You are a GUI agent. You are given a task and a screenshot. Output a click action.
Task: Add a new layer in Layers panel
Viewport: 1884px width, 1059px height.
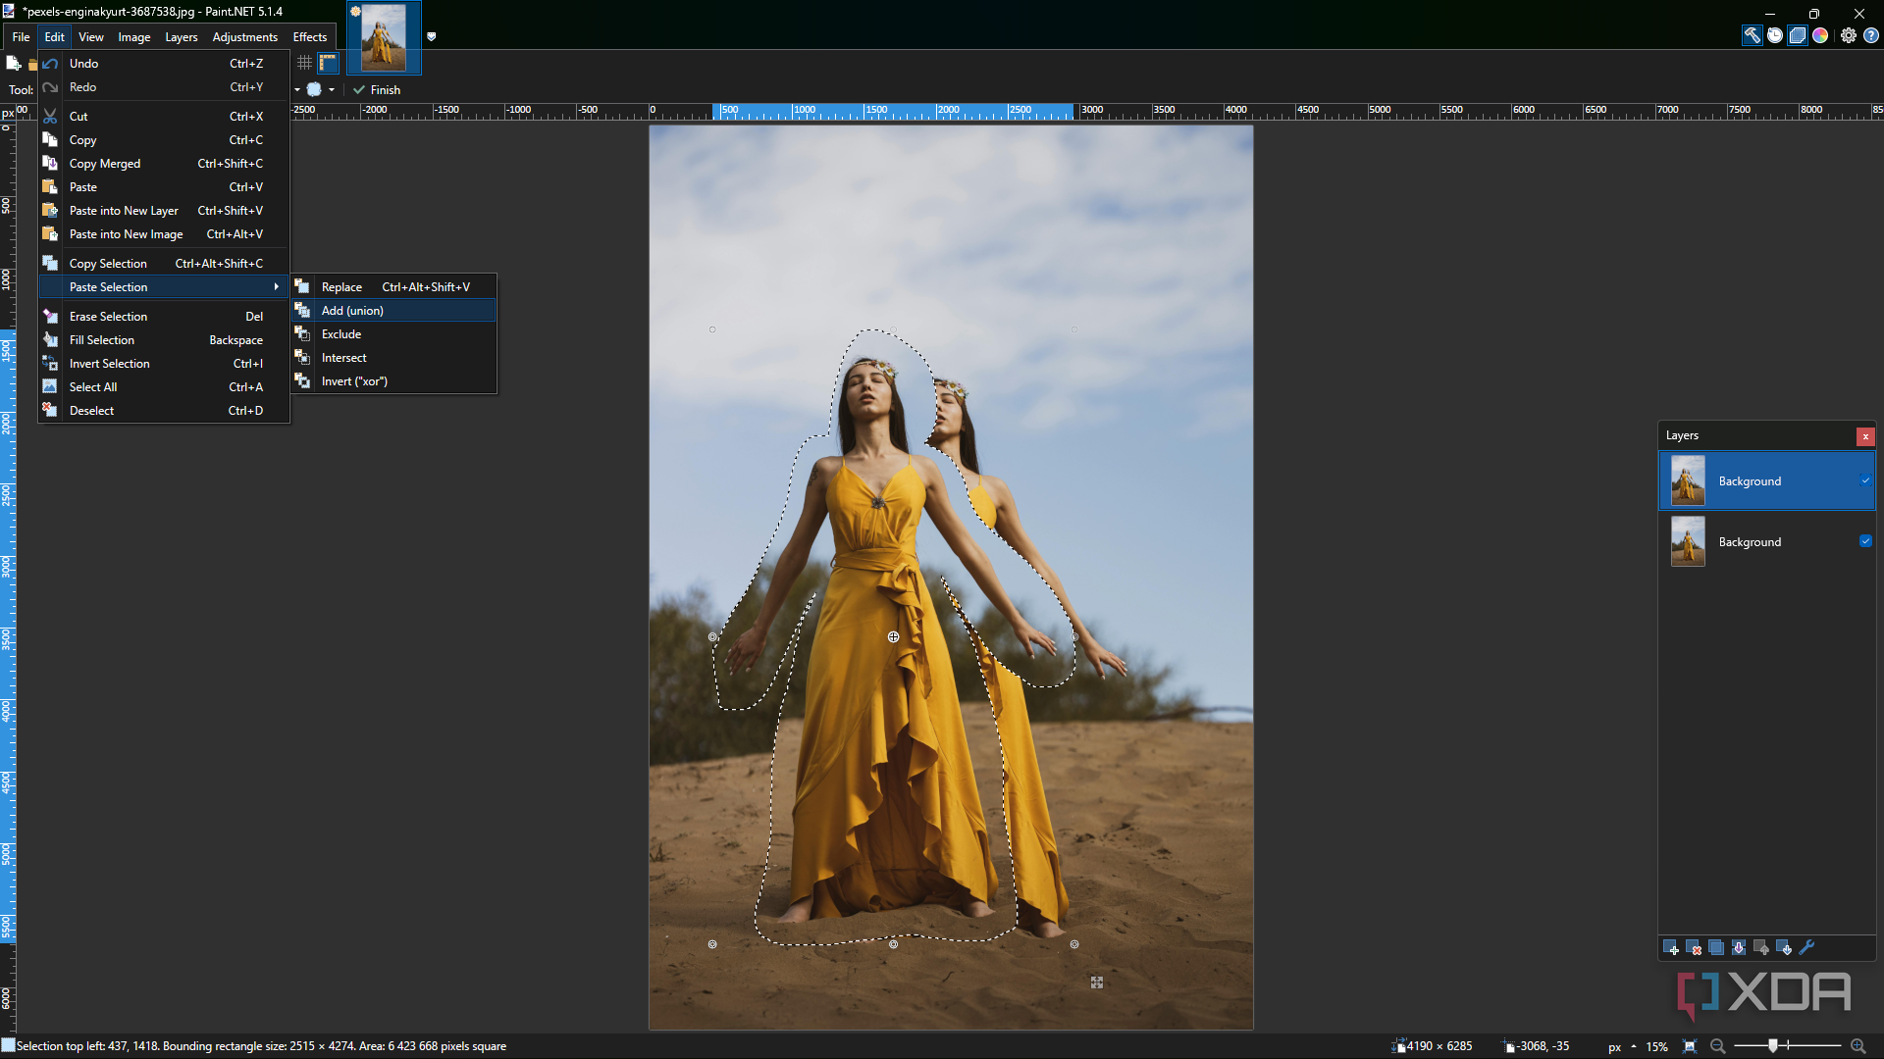1671,947
